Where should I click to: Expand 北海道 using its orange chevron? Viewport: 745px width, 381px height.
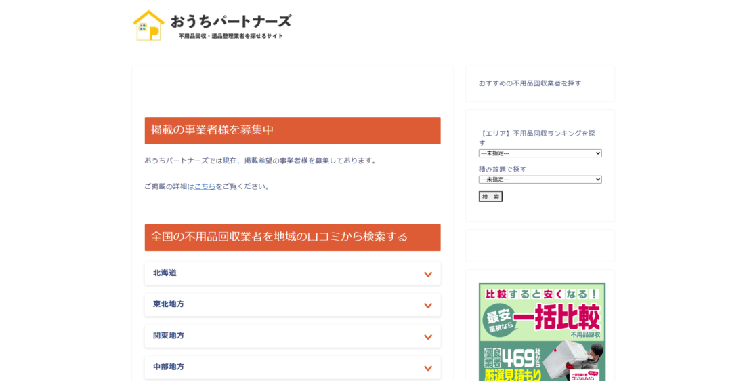[427, 274]
